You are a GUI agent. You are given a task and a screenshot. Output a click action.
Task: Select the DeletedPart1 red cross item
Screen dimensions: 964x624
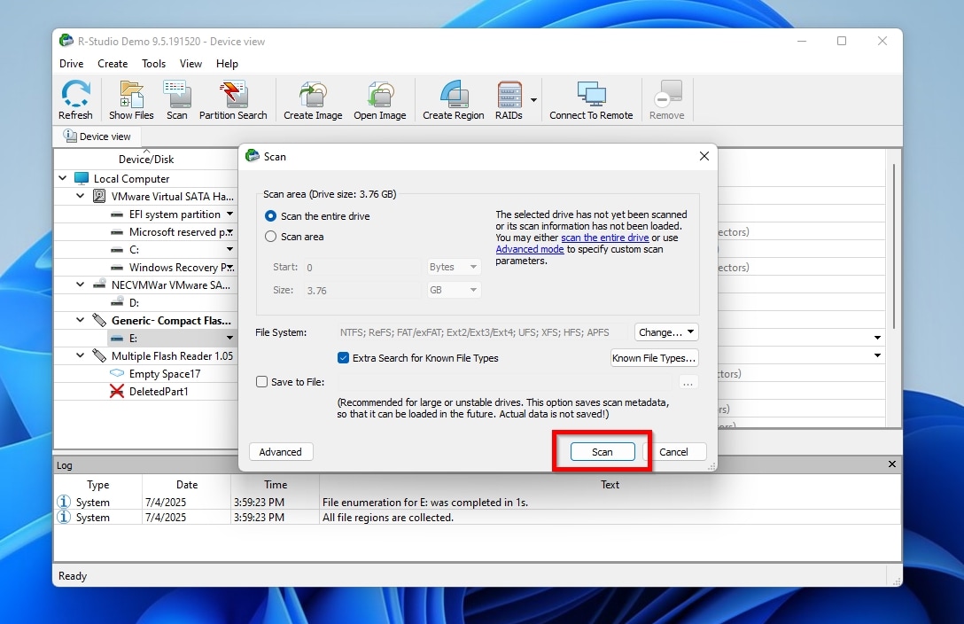tap(117, 391)
